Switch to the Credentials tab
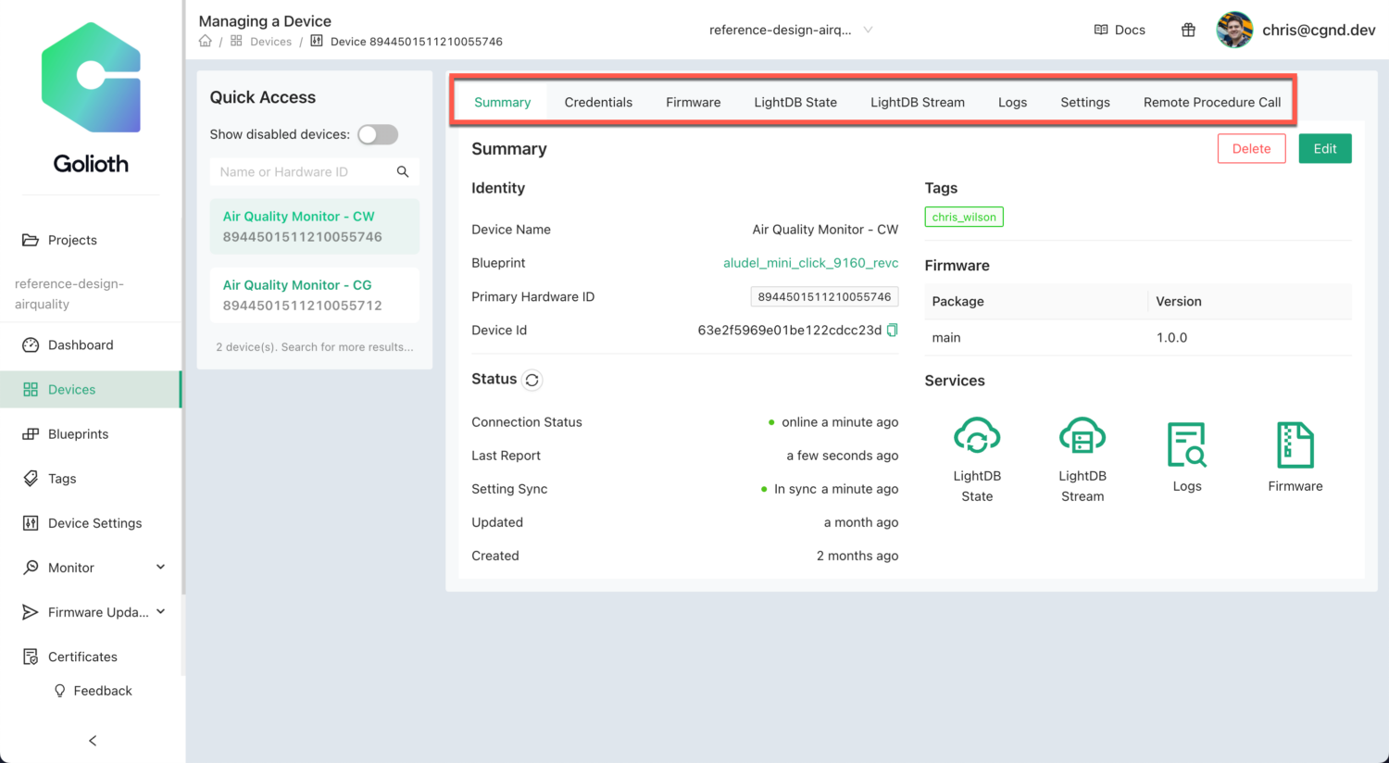1389x763 pixels. 598,102
